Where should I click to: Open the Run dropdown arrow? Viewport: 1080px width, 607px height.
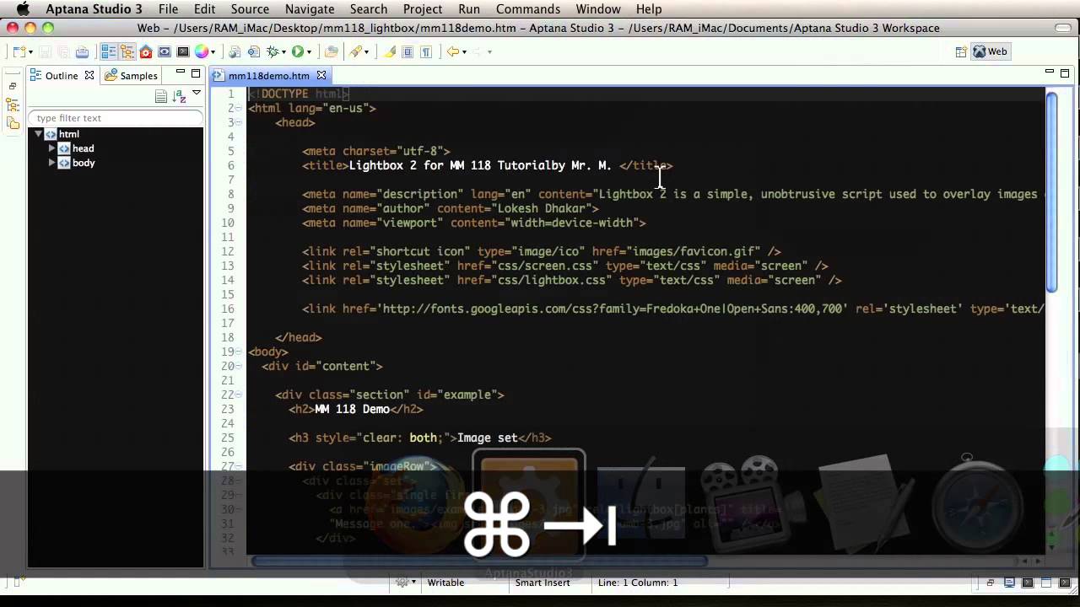310,52
